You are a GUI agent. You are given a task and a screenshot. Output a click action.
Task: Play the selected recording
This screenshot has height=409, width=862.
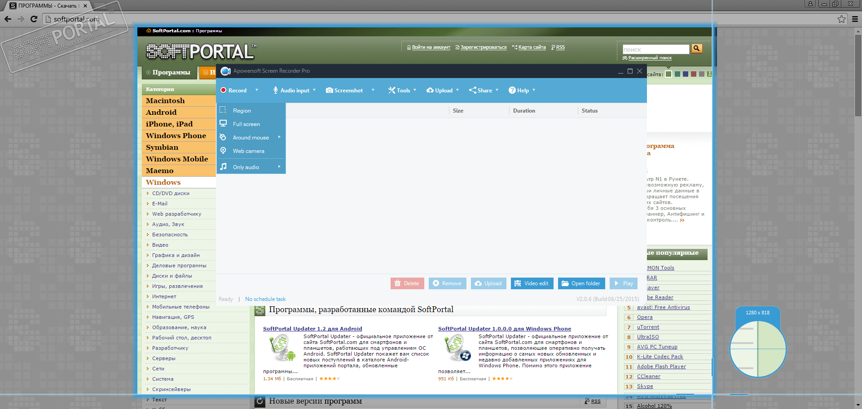pos(624,283)
